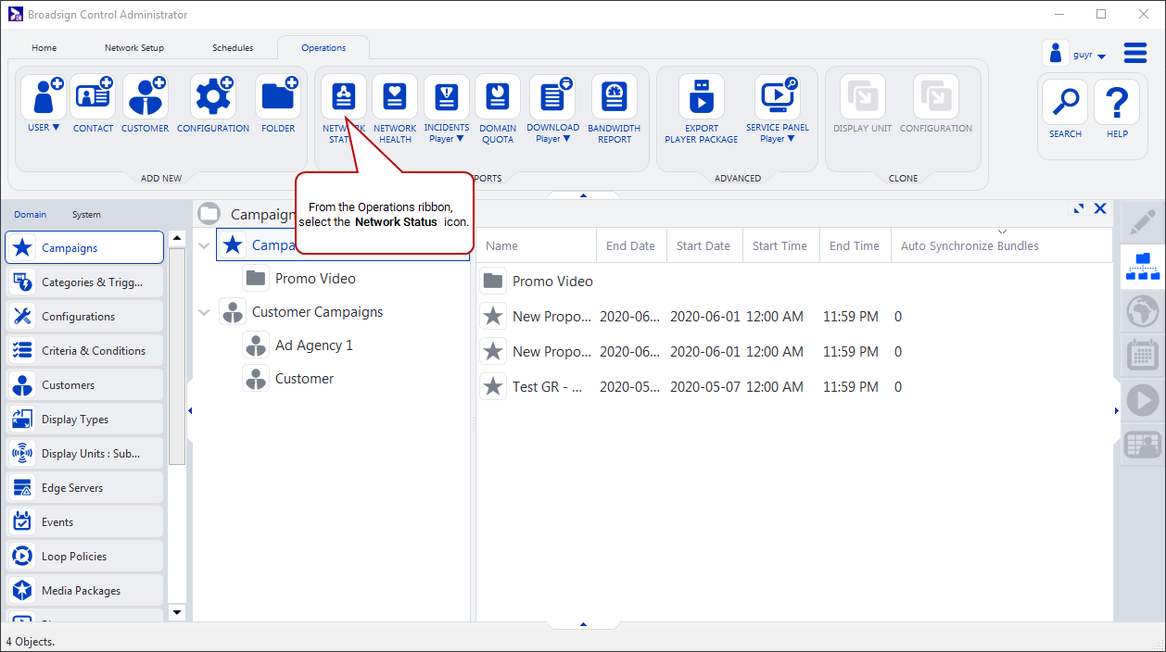
Task: Open the Add New User dropdown icon
Action: coord(44,97)
